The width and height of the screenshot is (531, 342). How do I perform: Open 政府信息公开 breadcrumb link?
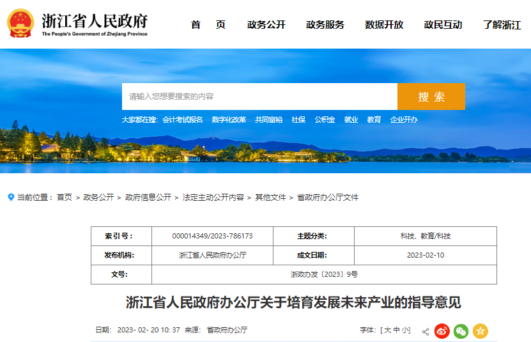click(148, 198)
